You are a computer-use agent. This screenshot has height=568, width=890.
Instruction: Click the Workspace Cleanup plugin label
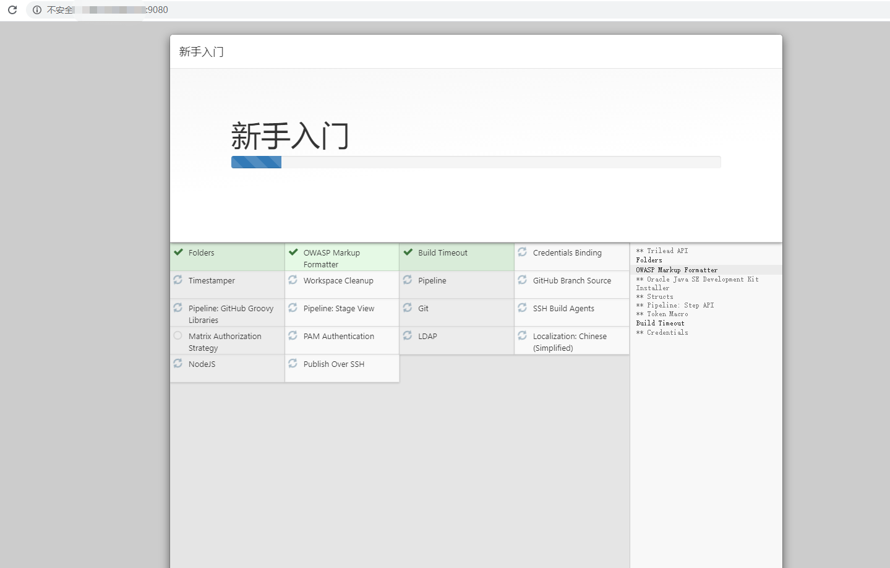[x=338, y=281]
